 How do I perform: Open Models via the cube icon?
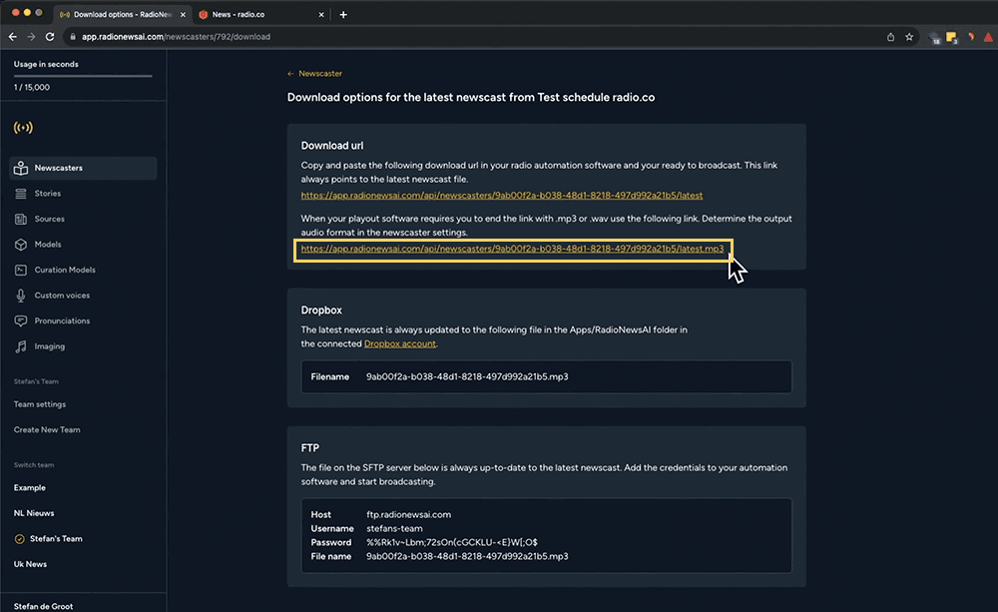coord(20,244)
